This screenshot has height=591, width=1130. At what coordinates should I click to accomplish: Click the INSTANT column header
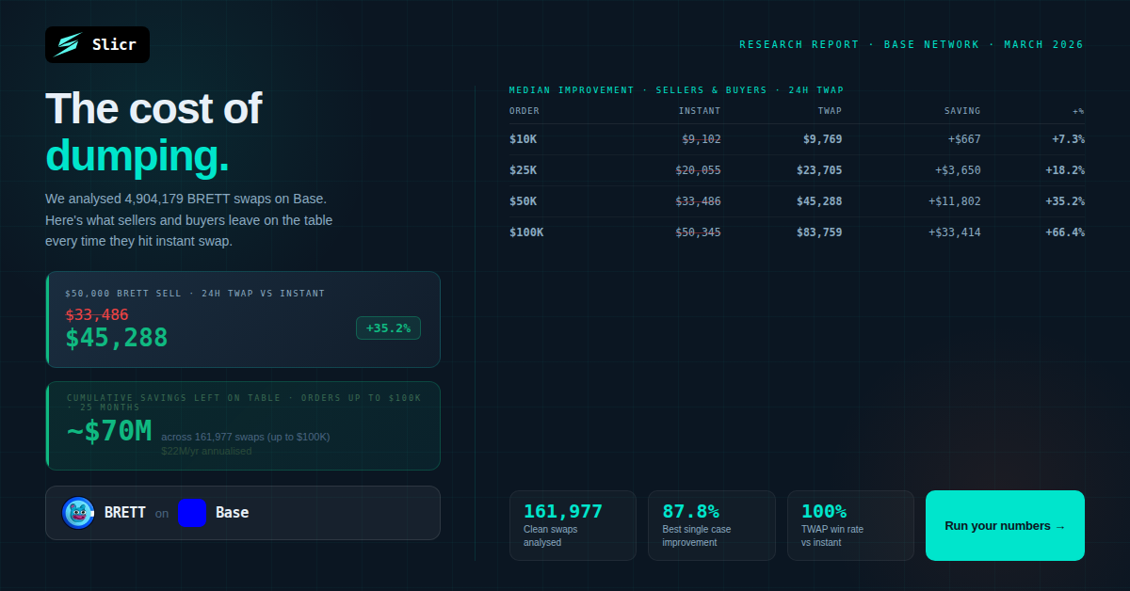[x=700, y=111]
